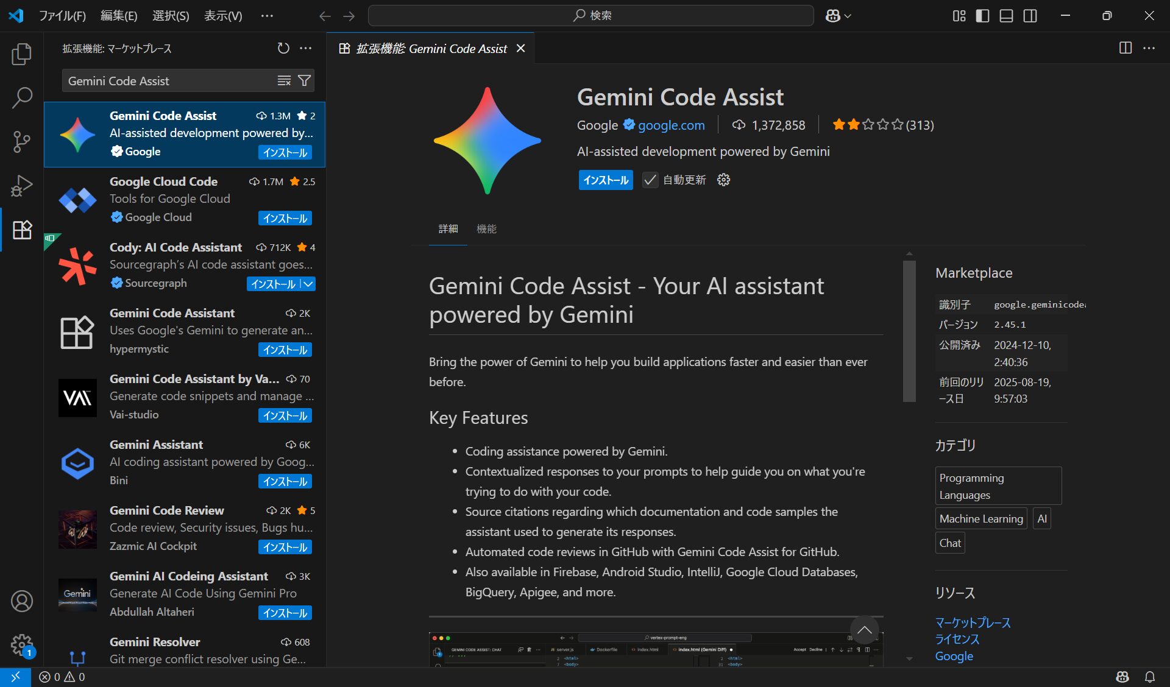
Task: Open the Search view in activity bar
Action: (x=22, y=97)
